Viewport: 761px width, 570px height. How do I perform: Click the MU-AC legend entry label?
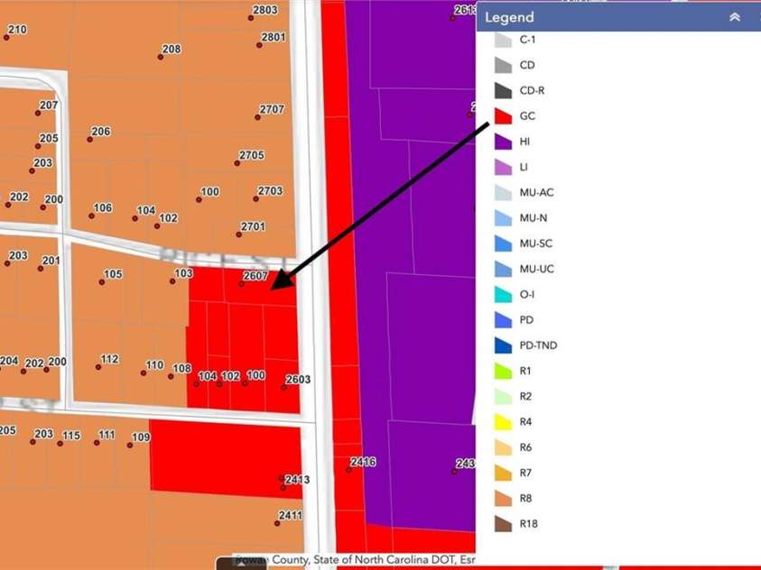tap(536, 193)
